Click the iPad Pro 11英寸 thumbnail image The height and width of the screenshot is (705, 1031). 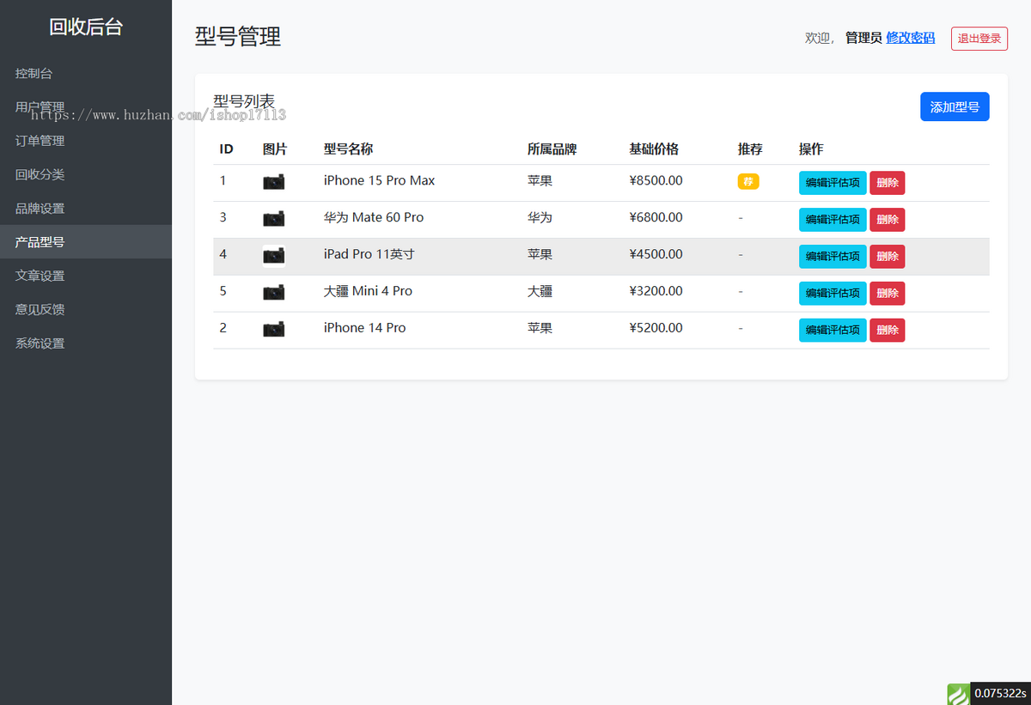point(274,256)
